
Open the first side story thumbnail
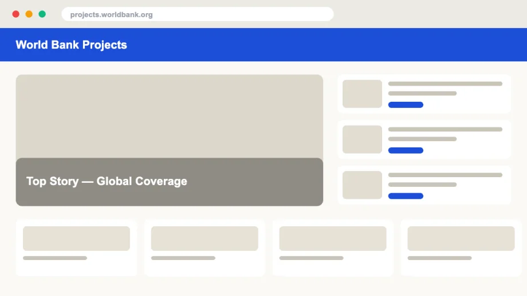coord(362,94)
